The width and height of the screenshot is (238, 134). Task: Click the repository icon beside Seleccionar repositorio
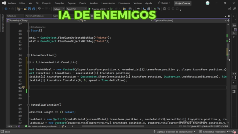(x=201, y=132)
